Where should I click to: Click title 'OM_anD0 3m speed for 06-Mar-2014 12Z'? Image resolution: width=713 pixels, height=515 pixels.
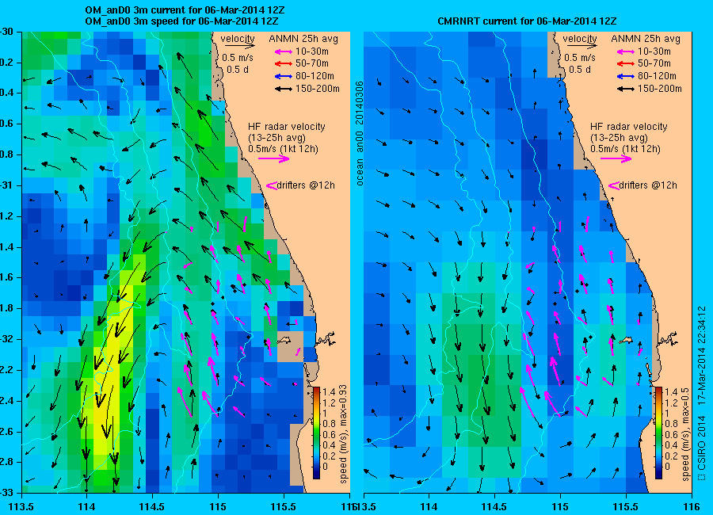[182, 21]
